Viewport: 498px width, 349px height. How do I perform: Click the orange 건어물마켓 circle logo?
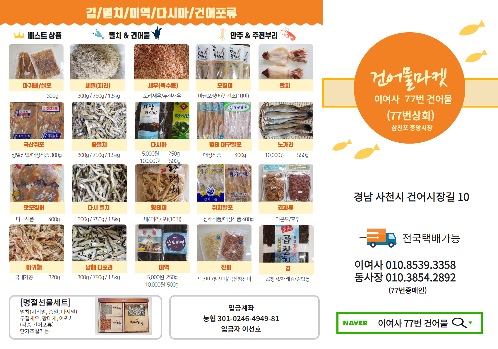click(x=409, y=88)
